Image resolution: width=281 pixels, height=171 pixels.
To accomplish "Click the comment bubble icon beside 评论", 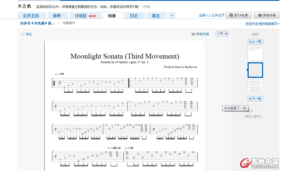I will point(23,34).
